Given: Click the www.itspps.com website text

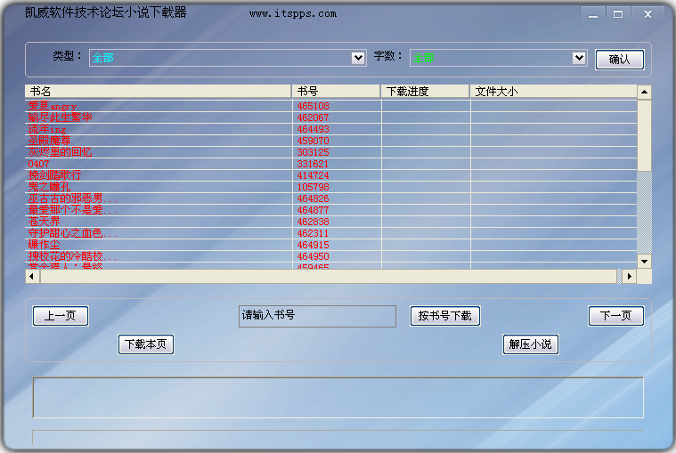Looking at the screenshot, I should pos(293,13).
